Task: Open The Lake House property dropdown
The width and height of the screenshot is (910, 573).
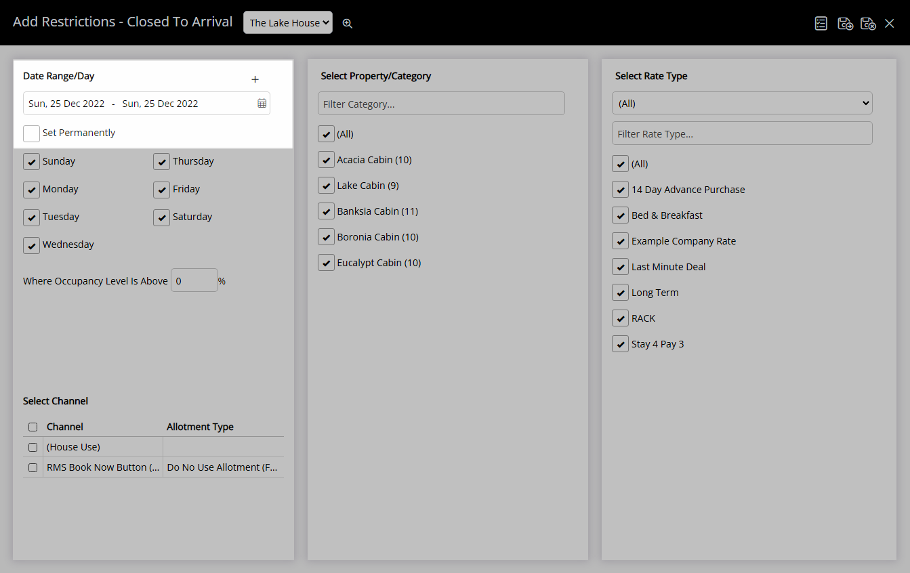Action: [288, 22]
